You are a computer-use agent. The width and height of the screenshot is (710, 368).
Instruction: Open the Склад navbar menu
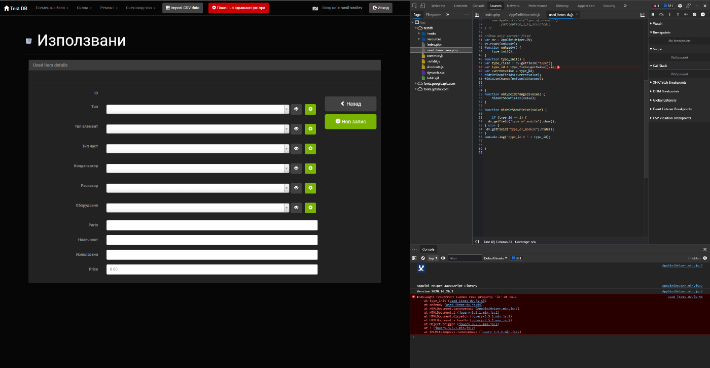point(84,8)
